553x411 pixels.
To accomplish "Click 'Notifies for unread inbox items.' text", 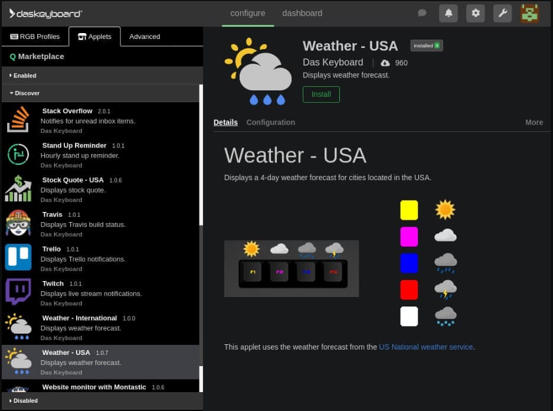I will coord(88,121).
